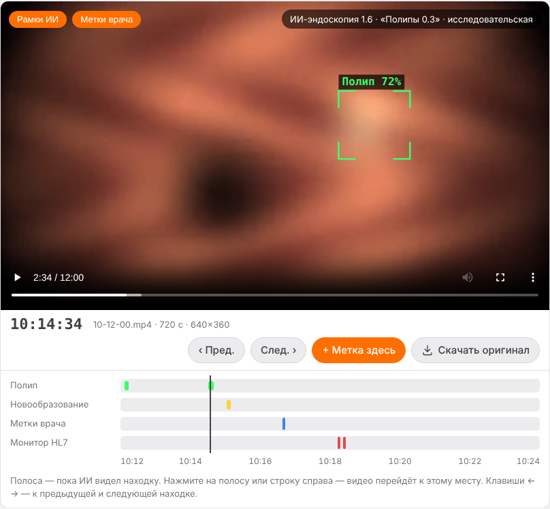Toggle the Рамки ИИ overlay chip
Screen dimensions: 550x509
tap(38, 19)
